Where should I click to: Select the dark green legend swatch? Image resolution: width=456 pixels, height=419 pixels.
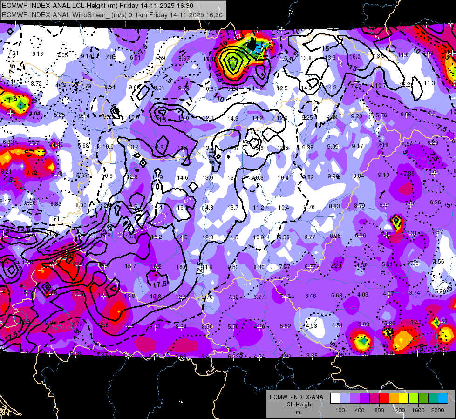pyautogui.click(x=423, y=399)
